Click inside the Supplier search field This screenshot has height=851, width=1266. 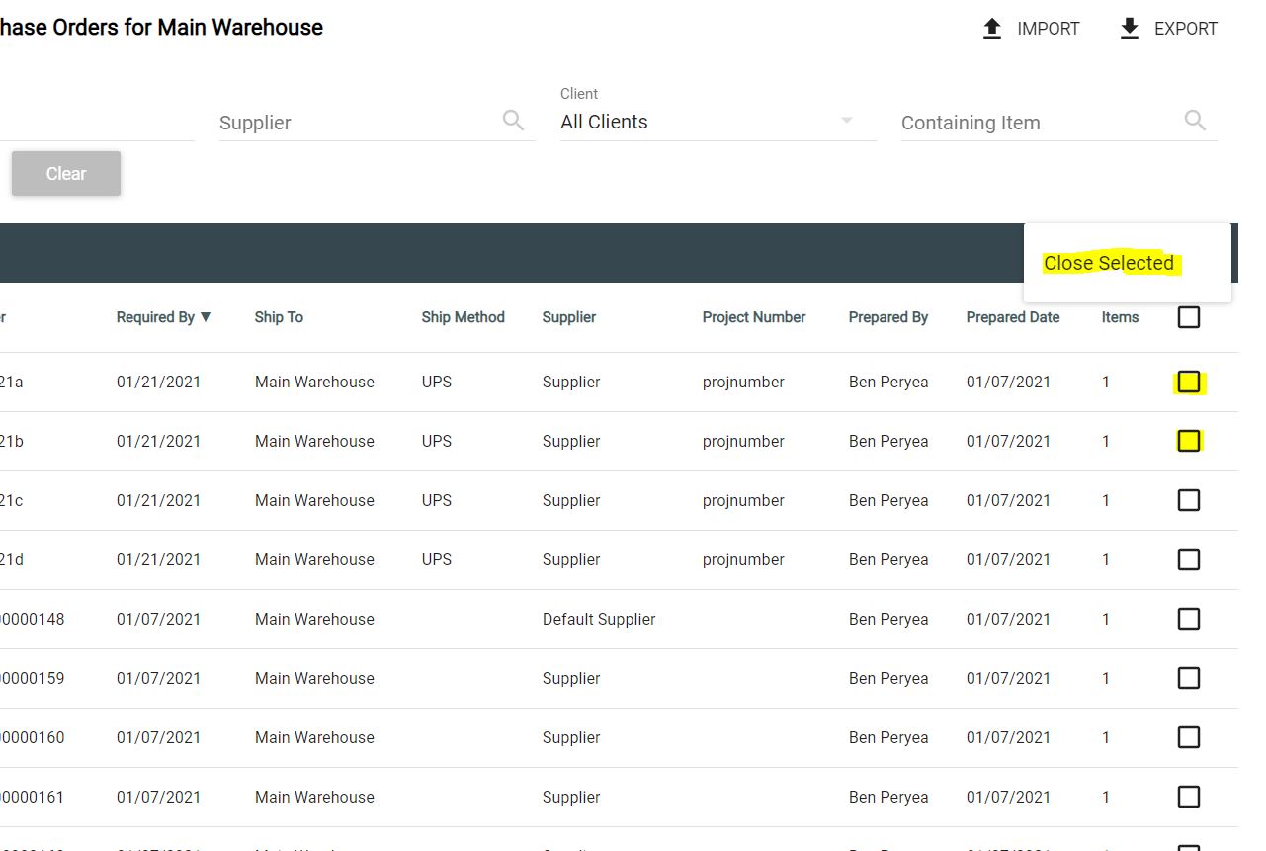pos(346,122)
